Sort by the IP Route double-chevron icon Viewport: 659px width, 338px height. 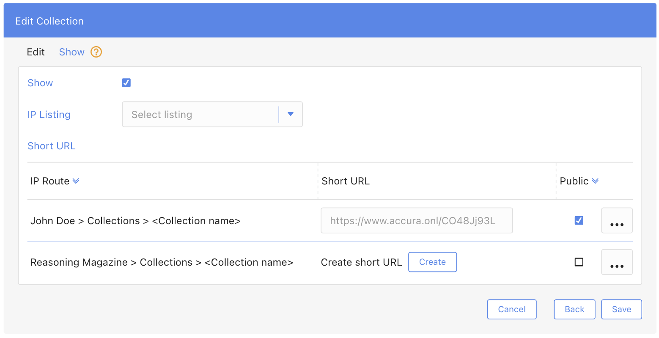click(76, 181)
